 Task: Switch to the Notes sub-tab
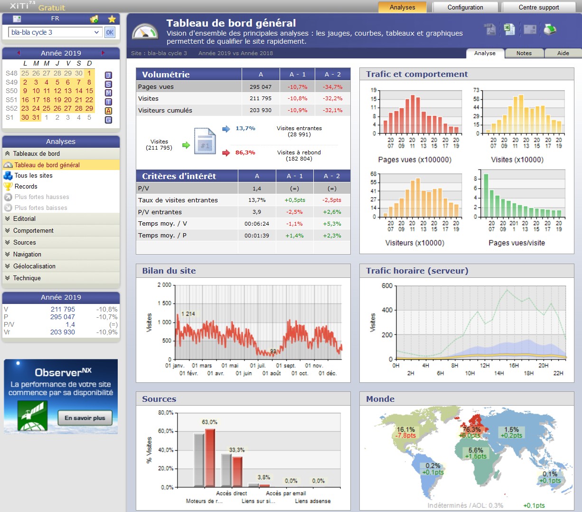tap(524, 53)
